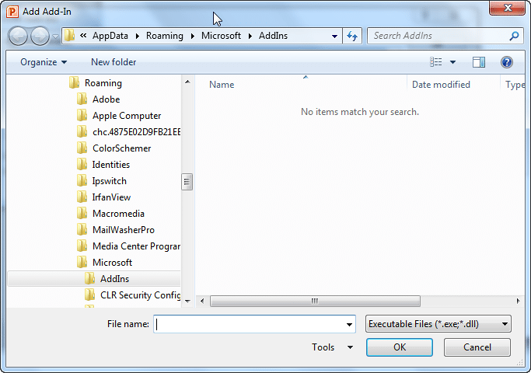This screenshot has height=373, width=531.
Task: Close the Add Add-In dialog
Action: pyautogui.click(x=507, y=8)
